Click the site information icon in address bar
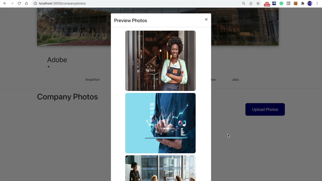 point(35,3)
